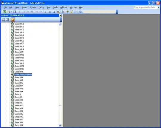Open the Insert object dropdown arrow

(x=11, y=12)
